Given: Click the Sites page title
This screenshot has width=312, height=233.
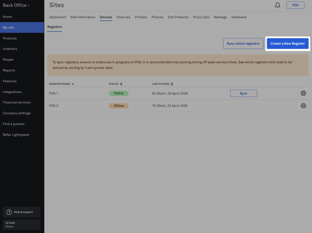Looking at the screenshot, I should pos(57,5).
